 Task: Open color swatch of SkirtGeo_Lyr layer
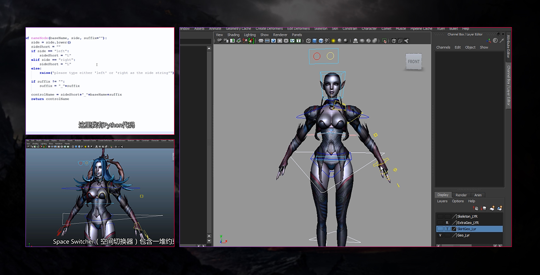tap(454, 229)
